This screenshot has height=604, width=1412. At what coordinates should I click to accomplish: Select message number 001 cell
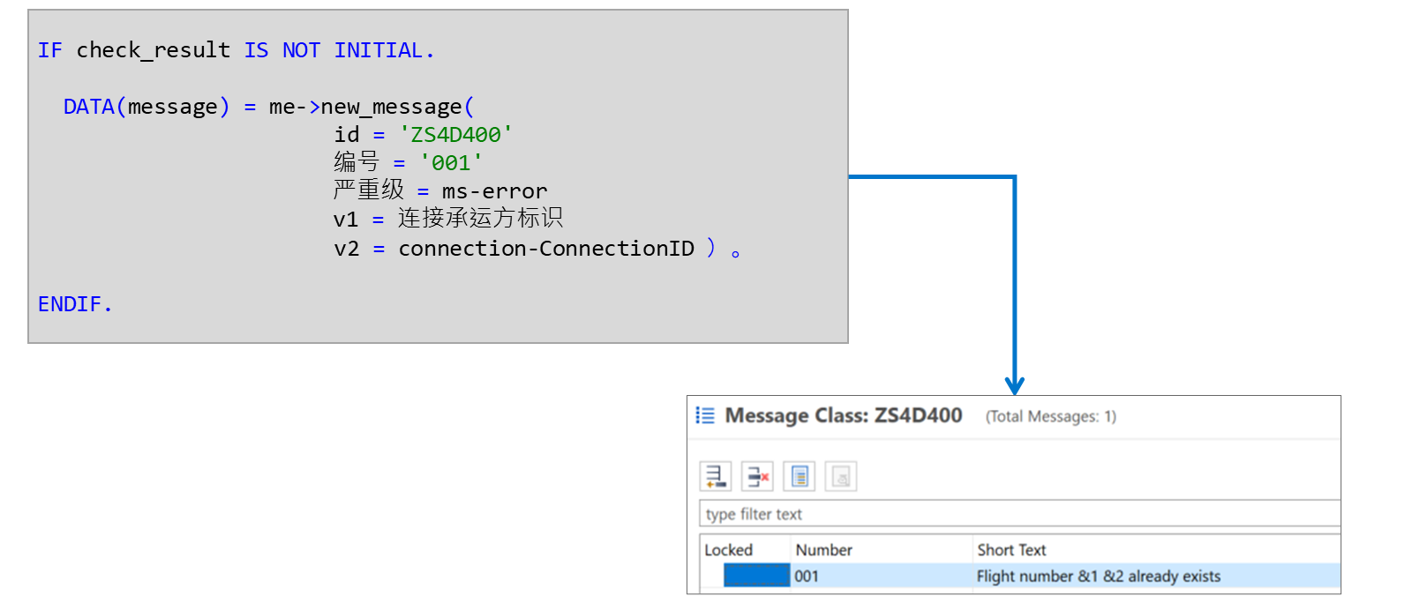pos(807,576)
